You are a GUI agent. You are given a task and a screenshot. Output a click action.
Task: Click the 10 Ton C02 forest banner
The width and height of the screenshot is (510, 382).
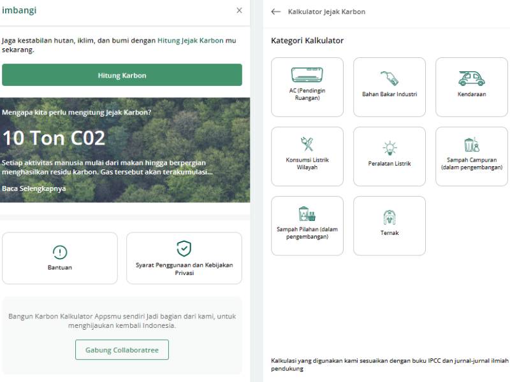pyautogui.click(x=125, y=150)
